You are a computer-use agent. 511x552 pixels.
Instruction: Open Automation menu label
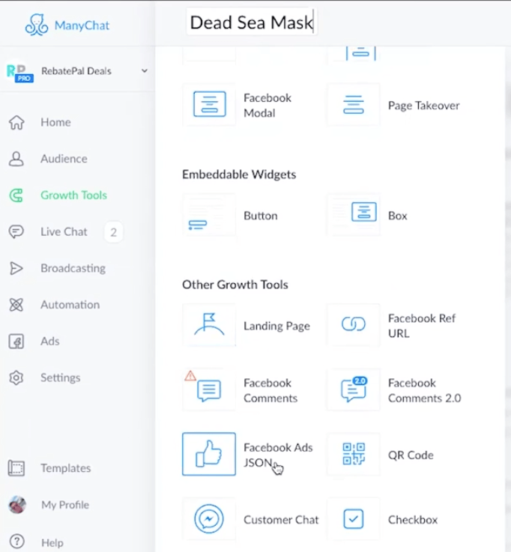click(70, 305)
